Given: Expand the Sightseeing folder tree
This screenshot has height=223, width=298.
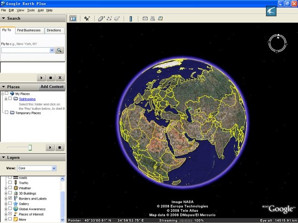Looking at the screenshot, I should pos(6,99).
